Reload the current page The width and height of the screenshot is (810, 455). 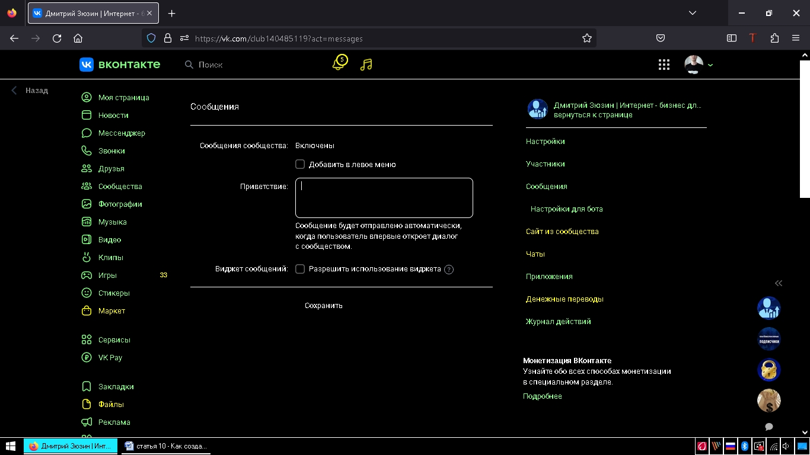click(57, 38)
